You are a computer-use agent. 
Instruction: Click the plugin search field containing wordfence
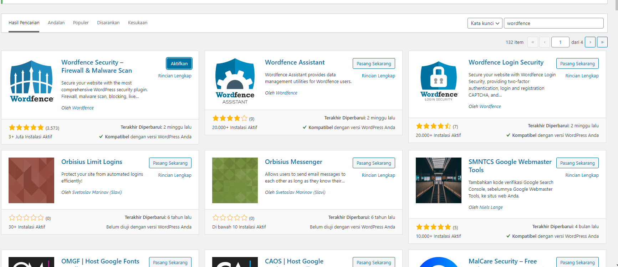pyautogui.click(x=553, y=23)
